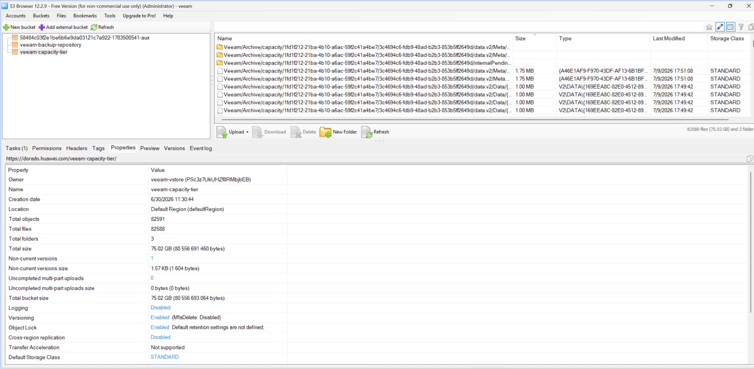Click the Owner value veeam-vstore
This screenshot has height=369, width=754.
click(201, 180)
